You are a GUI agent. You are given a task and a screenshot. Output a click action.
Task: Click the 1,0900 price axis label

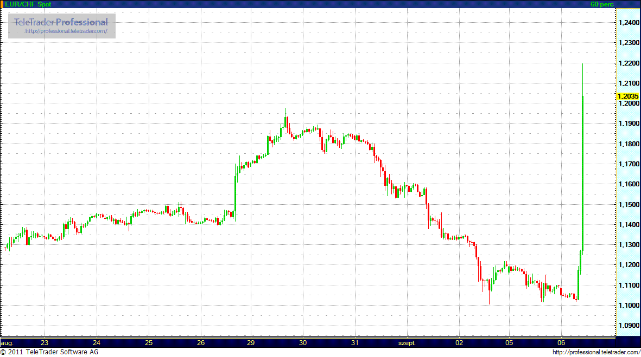click(x=629, y=326)
